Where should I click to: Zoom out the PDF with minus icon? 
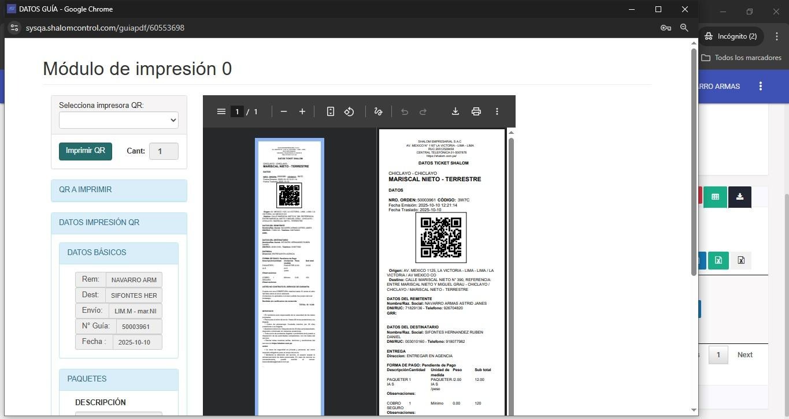coord(284,111)
